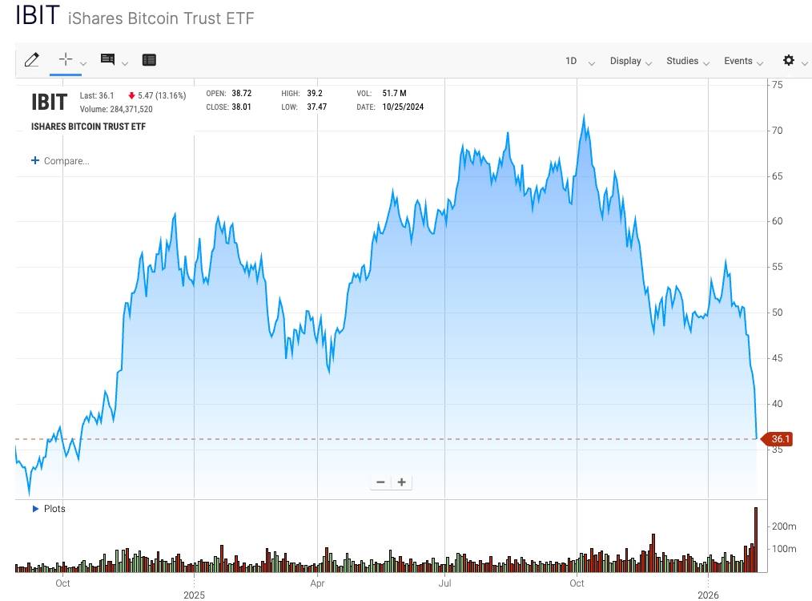Screen dimensions: 812x601
Task: Zoom out using the minus icon
Action: 380,482
